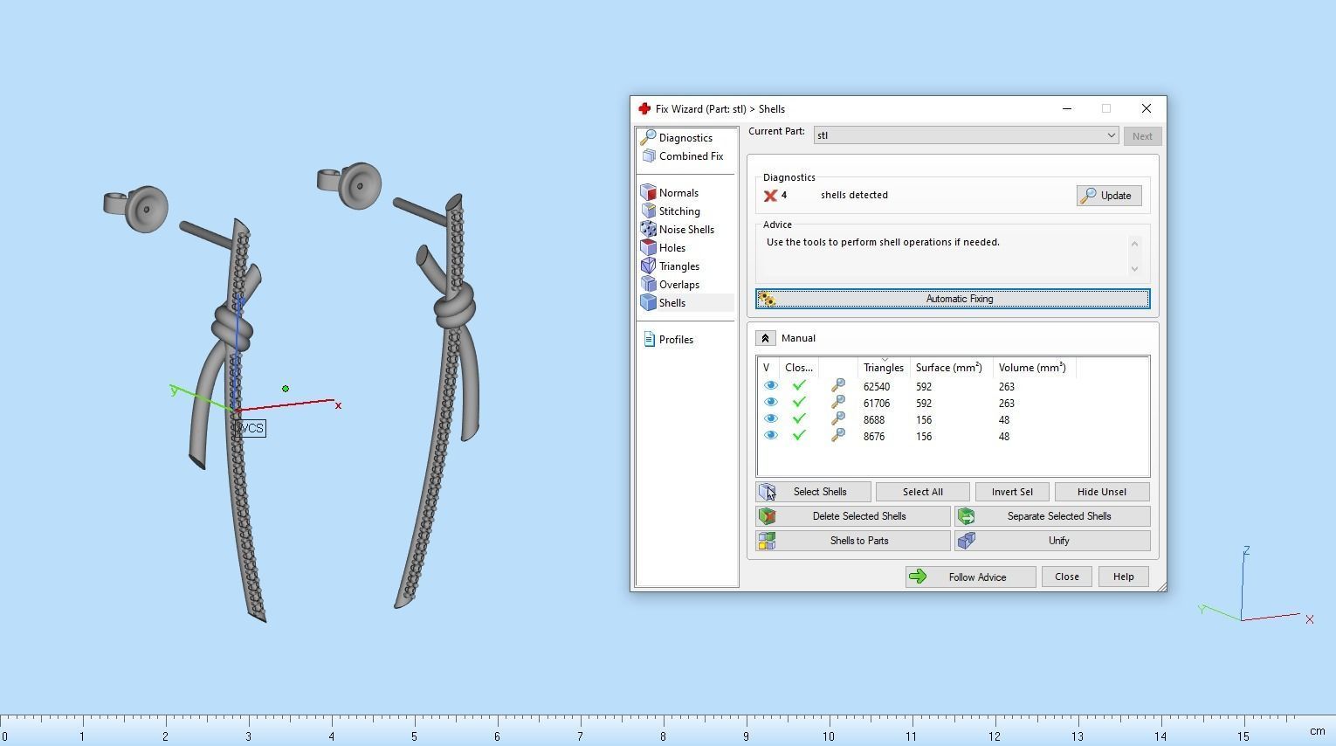This screenshot has width=1336, height=746.
Task: Go to the Stitching fix step
Action: [671, 211]
